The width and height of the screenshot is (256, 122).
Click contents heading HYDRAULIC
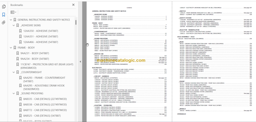pyautogui.click(x=182, y=114)
